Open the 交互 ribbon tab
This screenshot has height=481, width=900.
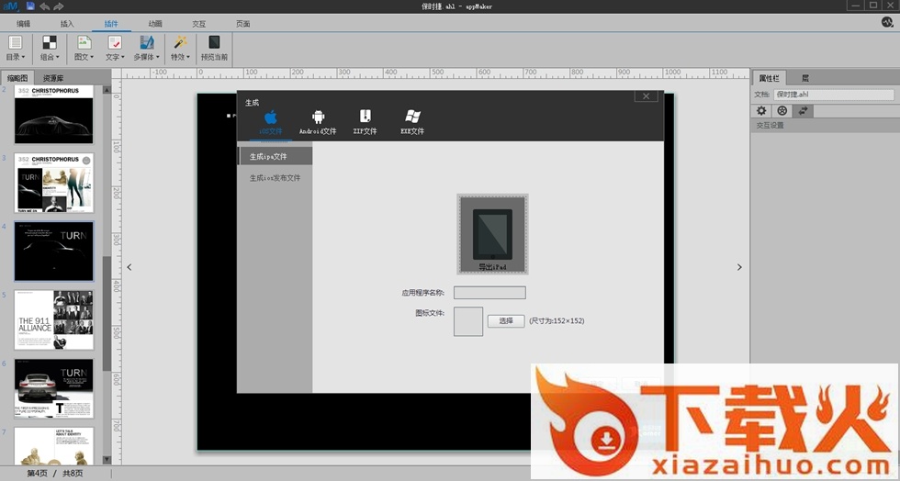199,24
